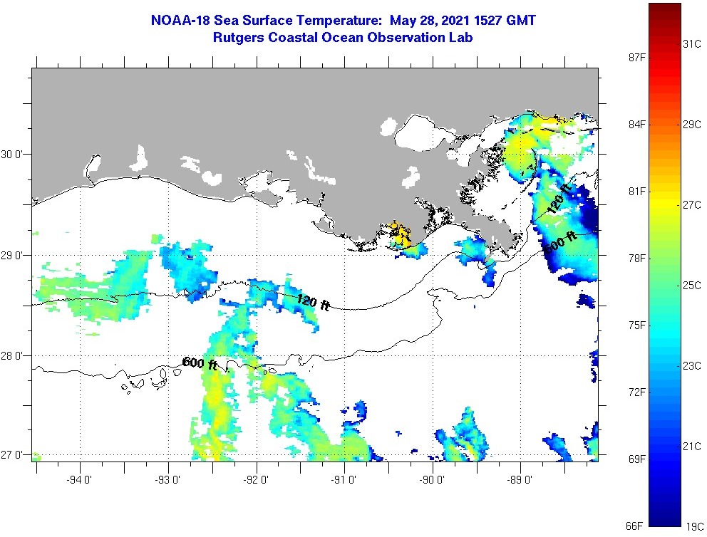This screenshot has width=707, height=537.
Task: Click the diagonal 600 ft label east of delta
Action: [559, 242]
